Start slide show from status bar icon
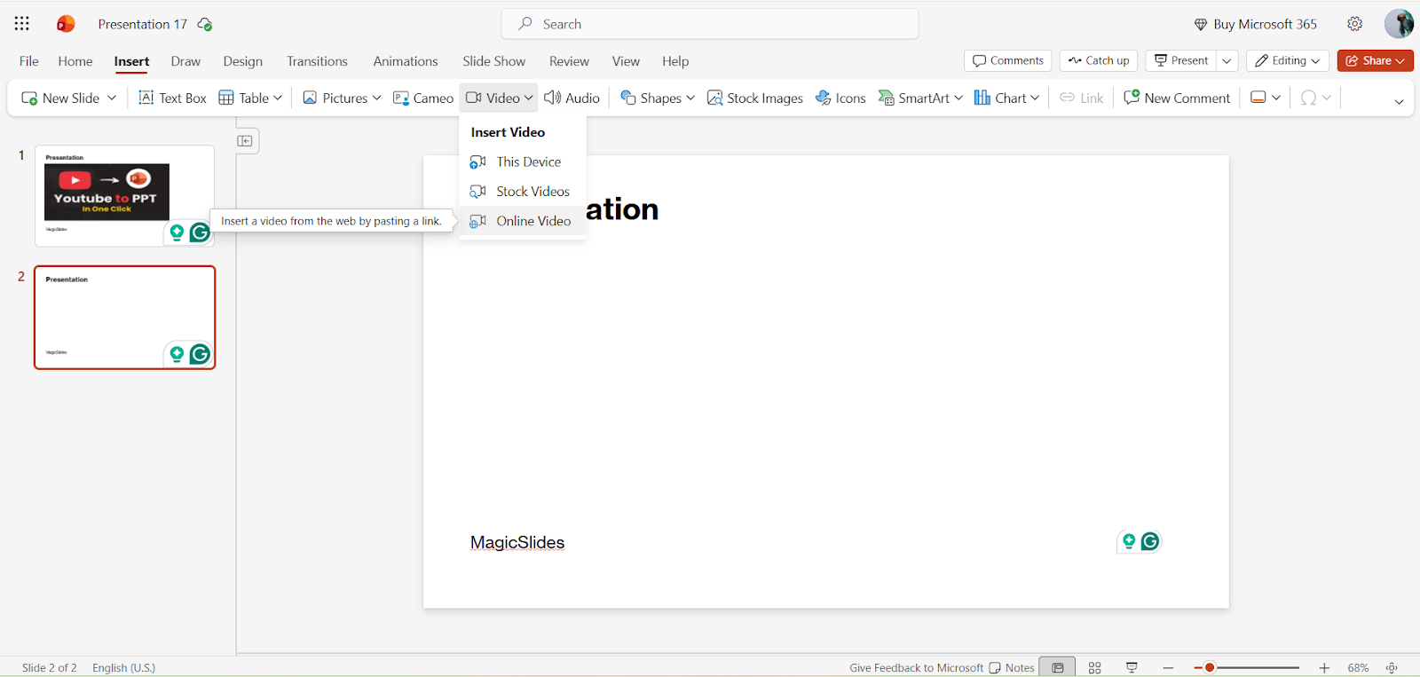Screen dimensions: 1420x677 1132,667
